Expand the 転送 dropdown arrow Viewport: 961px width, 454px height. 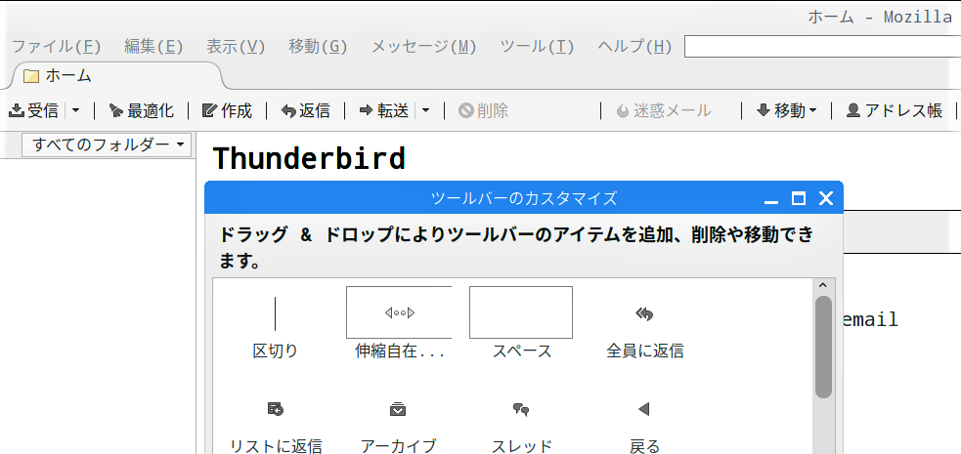coord(425,110)
